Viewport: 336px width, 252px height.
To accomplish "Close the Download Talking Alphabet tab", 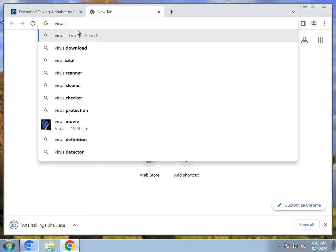I will [x=81, y=12].
